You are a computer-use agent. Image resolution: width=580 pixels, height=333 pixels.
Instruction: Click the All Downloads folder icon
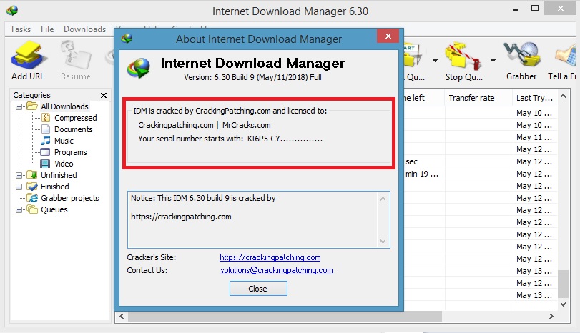pyautogui.click(x=32, y=106)
